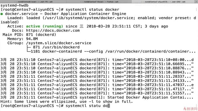198x111 pixels.
Task: Click log line with time 23:51:11.47037
Action: [x=97, y=85]
